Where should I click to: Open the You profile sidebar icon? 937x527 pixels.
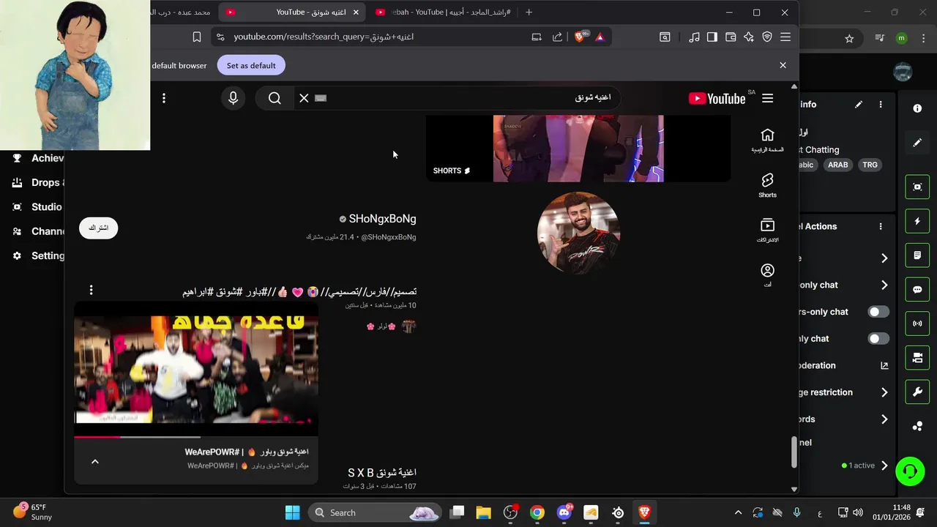(x=767, y=275)
